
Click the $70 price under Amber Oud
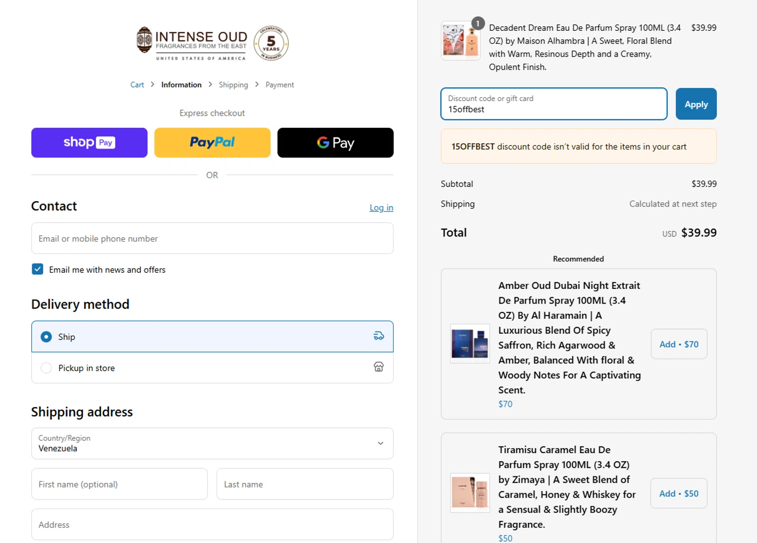[x=505, y=404]
